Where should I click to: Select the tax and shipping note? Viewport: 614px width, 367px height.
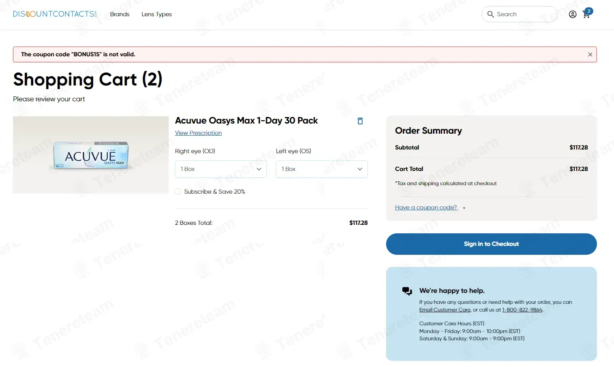point(446,183)
